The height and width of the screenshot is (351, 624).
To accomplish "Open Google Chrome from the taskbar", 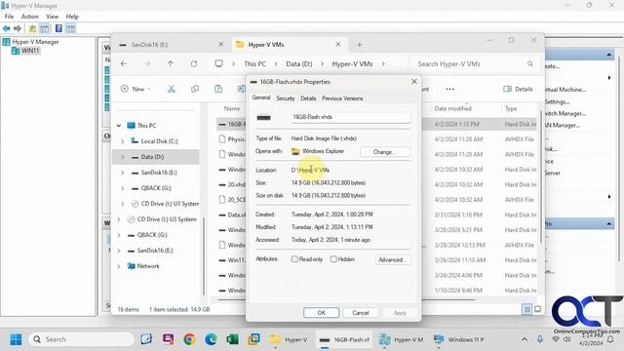I will coord(189,339).
